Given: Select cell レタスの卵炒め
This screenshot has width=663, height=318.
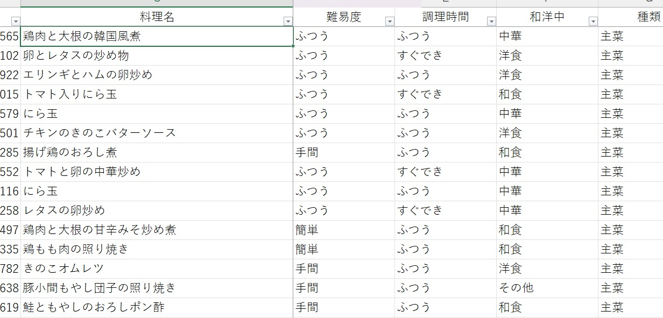Looking at the screenshot, I should 157,211.
